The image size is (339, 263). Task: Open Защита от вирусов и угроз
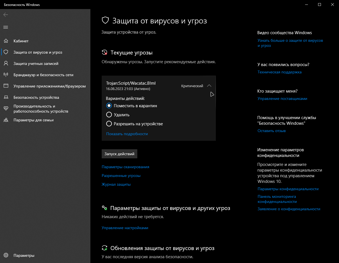(45, 52)
